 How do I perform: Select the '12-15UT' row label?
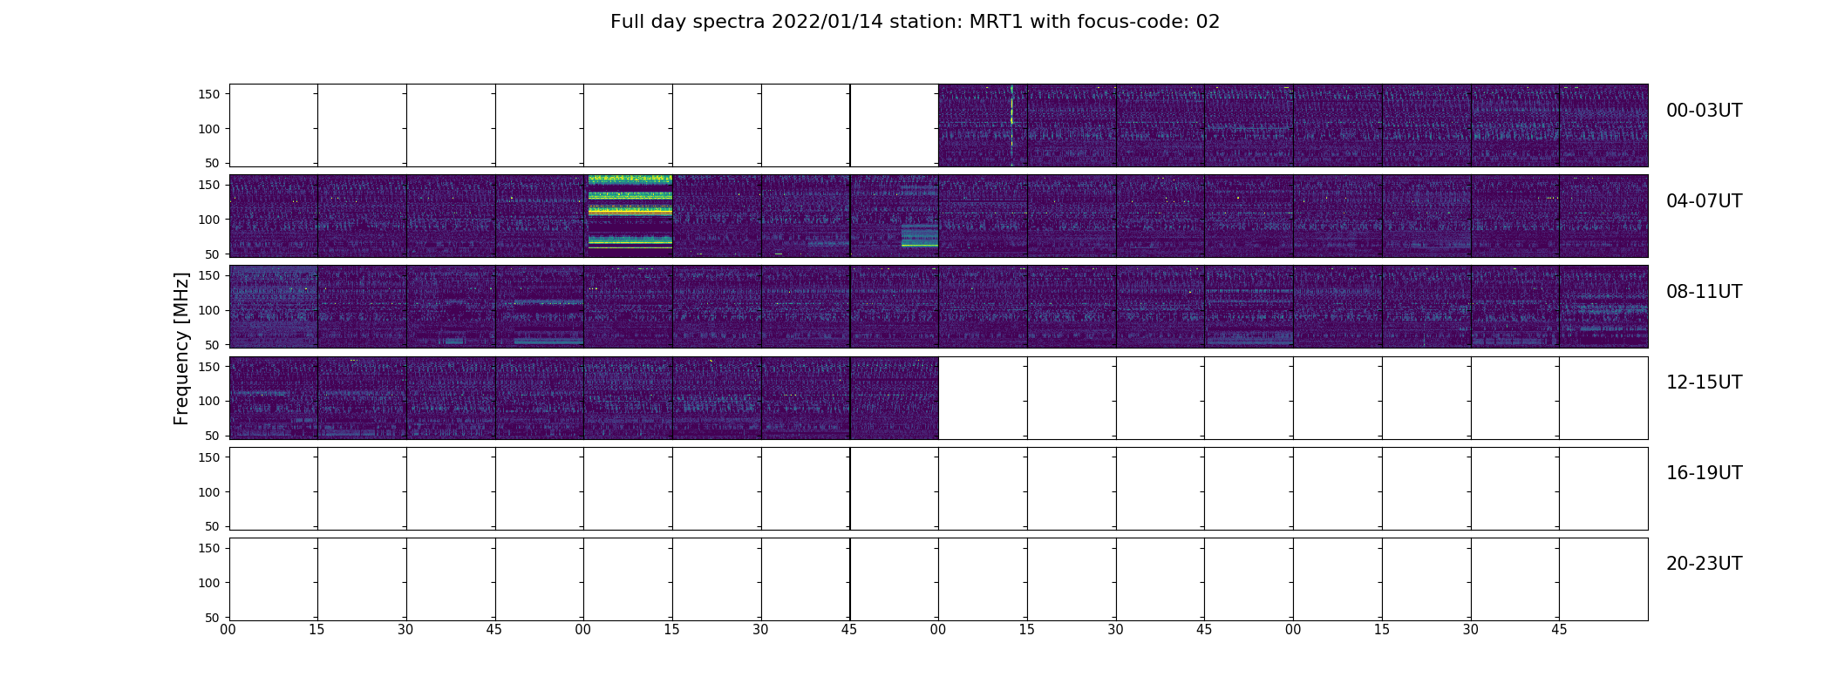coord(1704,382)
